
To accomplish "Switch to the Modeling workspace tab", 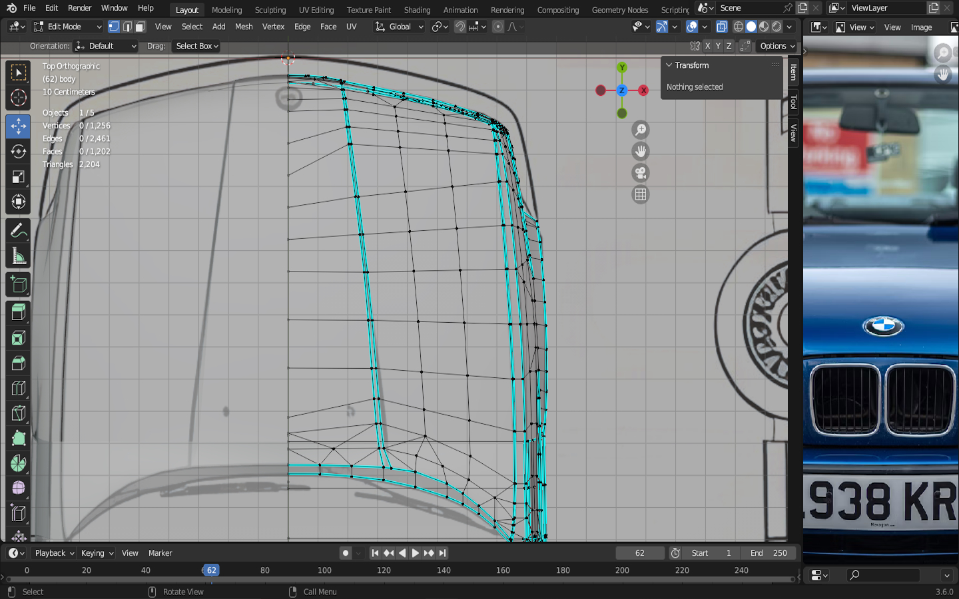I will pos(226,10).
